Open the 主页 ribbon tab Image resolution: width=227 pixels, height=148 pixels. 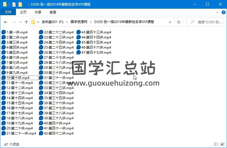coord(23,12)
